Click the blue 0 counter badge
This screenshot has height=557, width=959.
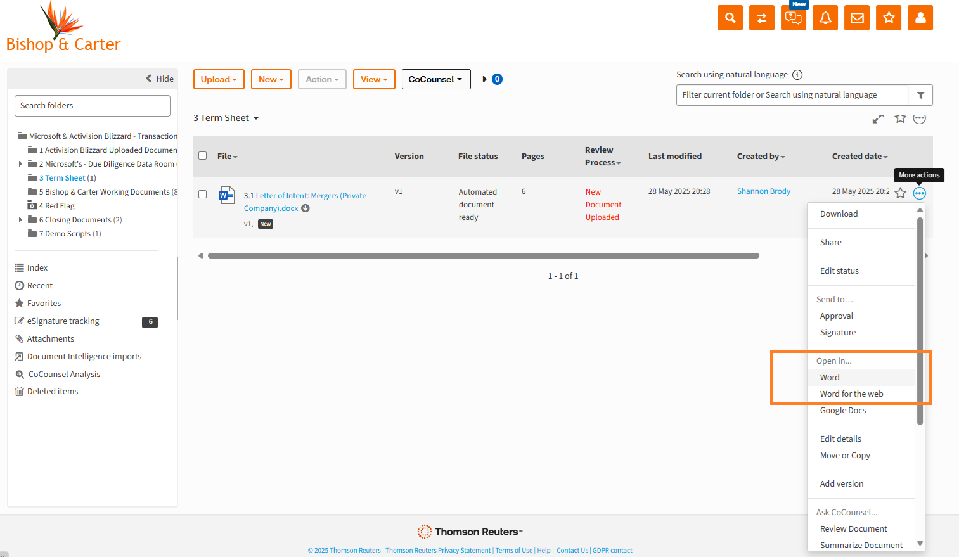pos(498,79)
